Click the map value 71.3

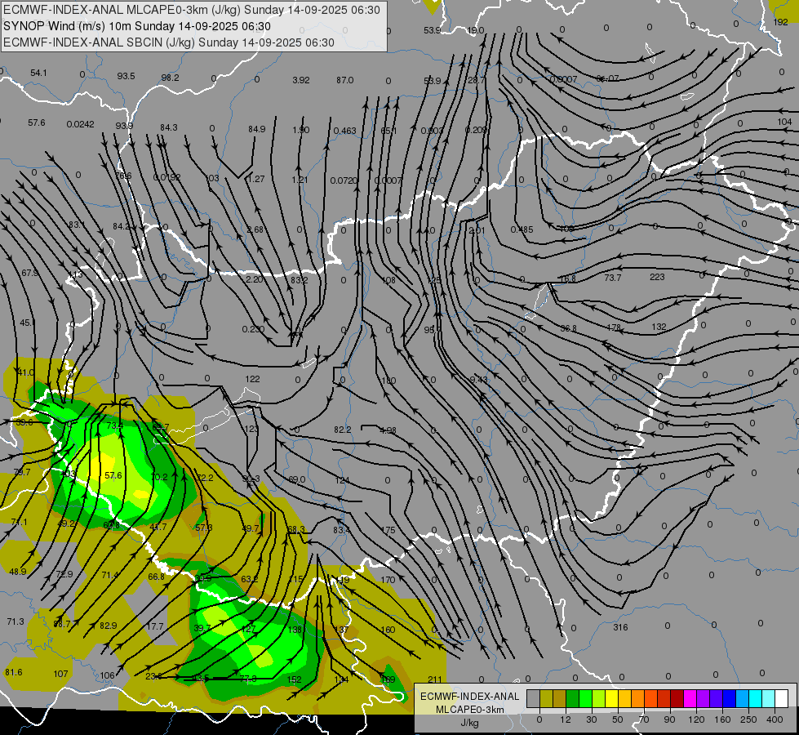pyautogui.click(x=16, y=621)
